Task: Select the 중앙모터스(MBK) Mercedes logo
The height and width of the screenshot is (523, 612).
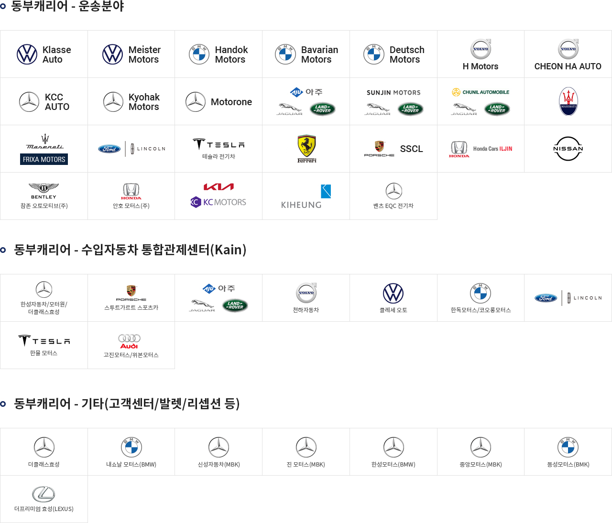Action: point(481,447)
